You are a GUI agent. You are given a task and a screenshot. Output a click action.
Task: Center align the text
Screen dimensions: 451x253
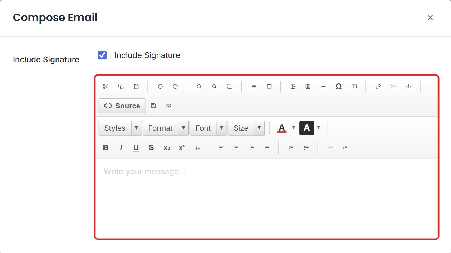(x=236, y=147)
